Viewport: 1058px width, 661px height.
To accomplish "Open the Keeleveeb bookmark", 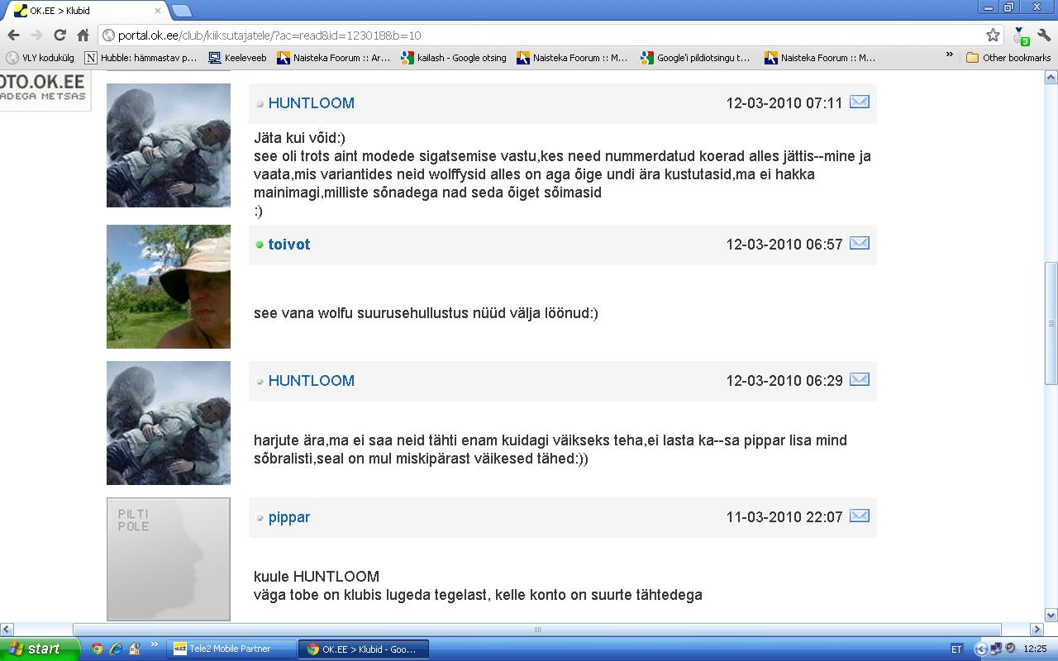I will [237, 58].
